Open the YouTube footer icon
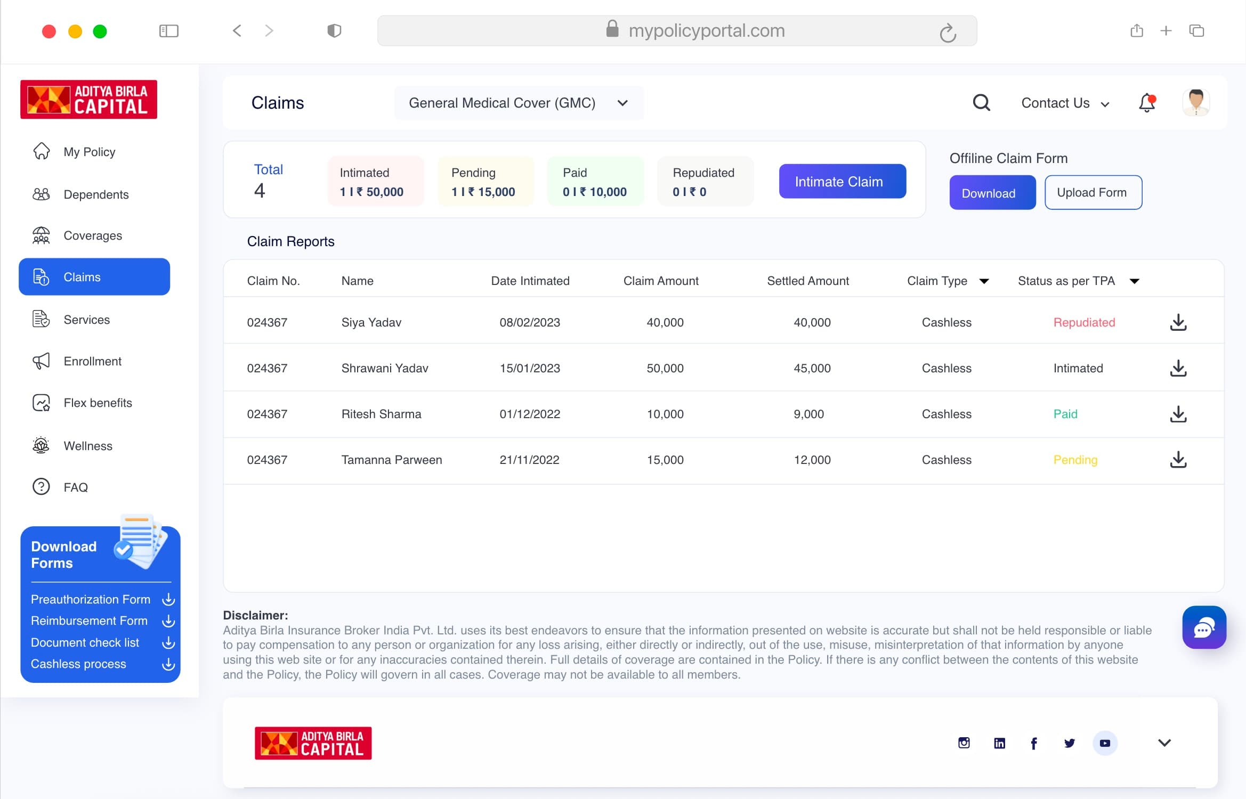 coord(1105,743)
